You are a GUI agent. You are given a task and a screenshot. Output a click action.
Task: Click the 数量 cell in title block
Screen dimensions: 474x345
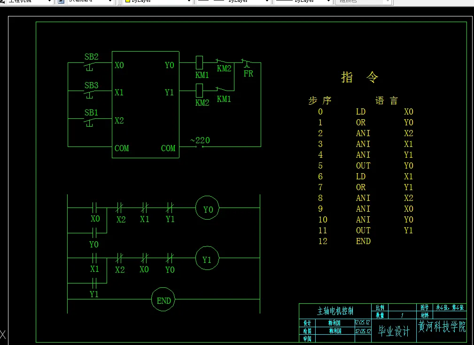tap(380, 315)
